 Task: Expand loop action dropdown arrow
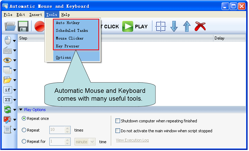coord(15,110)
